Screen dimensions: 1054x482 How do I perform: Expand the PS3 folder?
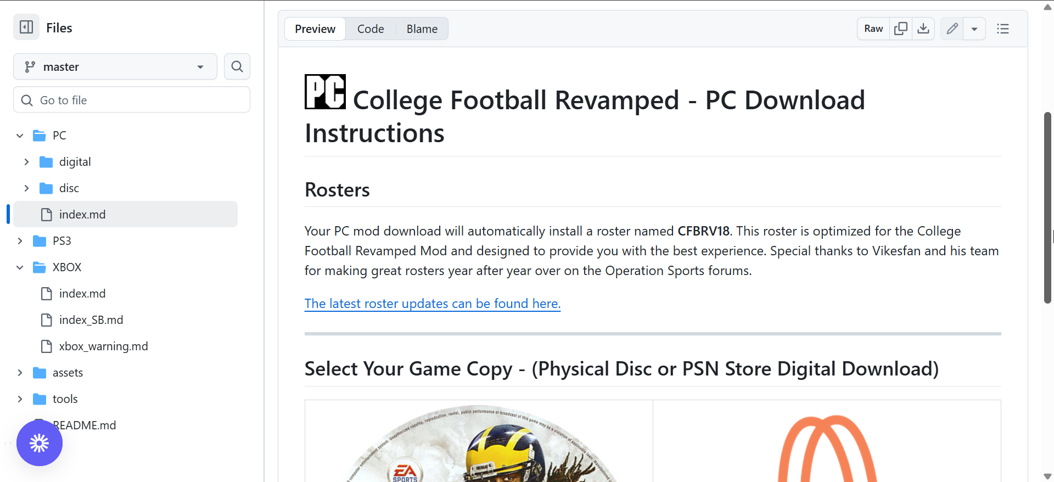point(20,241)
